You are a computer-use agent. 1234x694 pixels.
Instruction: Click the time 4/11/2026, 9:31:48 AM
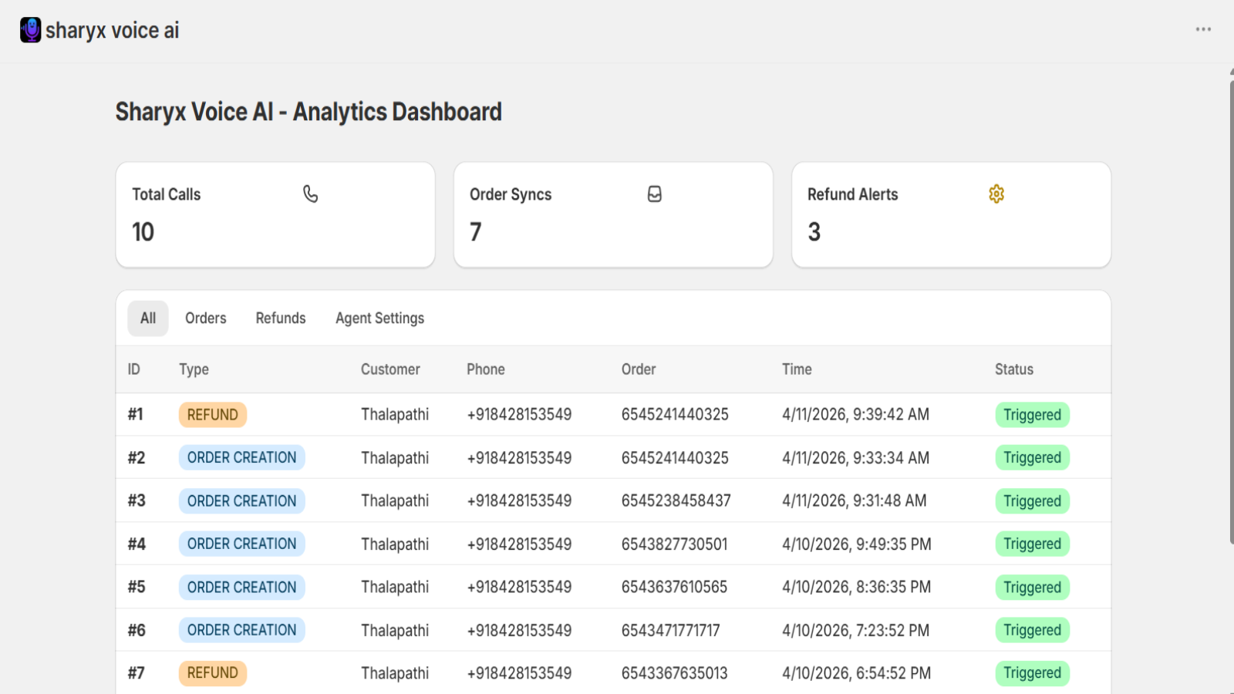pos(855,501)
